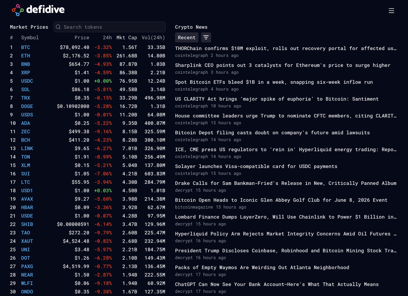Open the SUI token link
Viewport: 408px width, 296px height.
[x=26, y=174]
